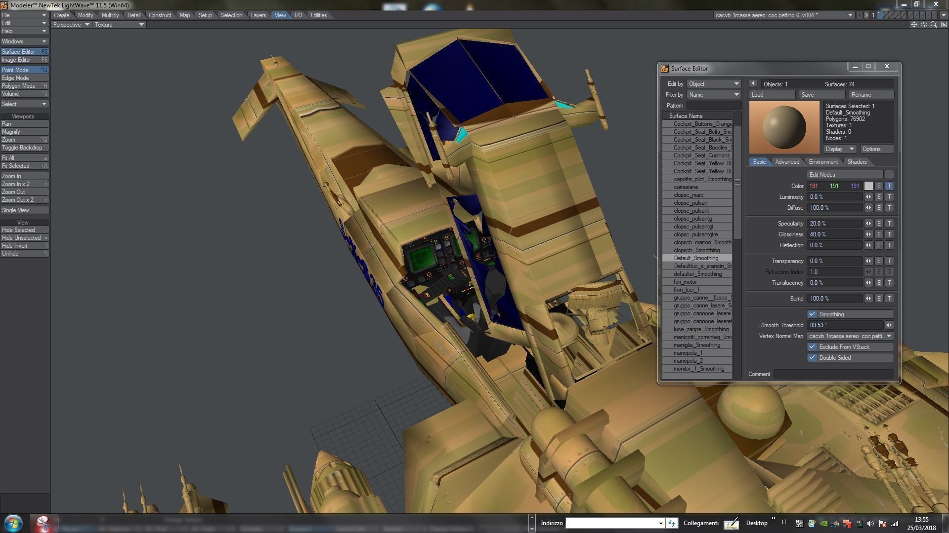Switch to the Environment tab
The height and width of the screenshot is (533, 949).
(x=823, y=162)
